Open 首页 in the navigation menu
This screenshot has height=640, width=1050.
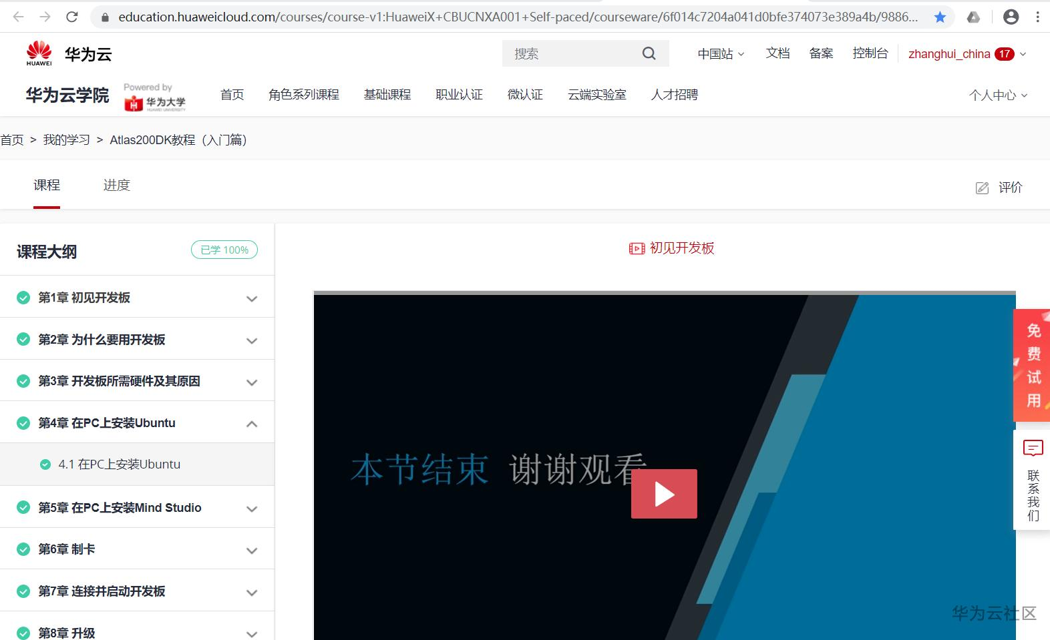click(x=232, y=95)
